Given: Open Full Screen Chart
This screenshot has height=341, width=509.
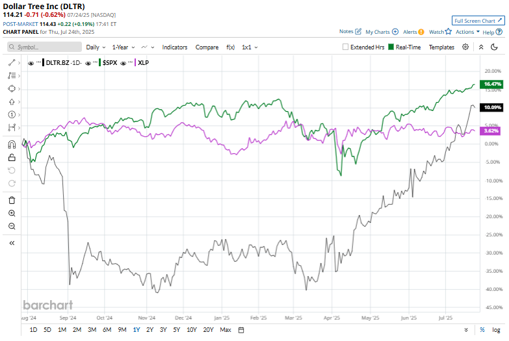Looking at the screenshot, I should click(x=478, y=20).
